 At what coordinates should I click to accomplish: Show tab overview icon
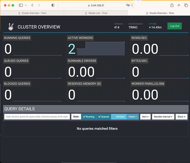point(186,5)
